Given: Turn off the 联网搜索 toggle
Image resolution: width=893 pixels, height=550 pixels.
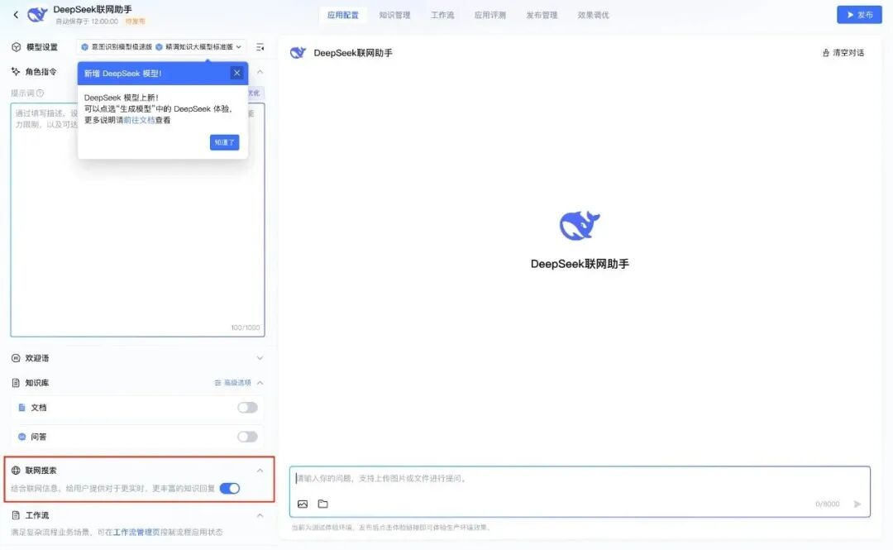Looking at the screenshot, I should (230, 489).
